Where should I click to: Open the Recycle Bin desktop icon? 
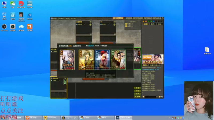4,16
